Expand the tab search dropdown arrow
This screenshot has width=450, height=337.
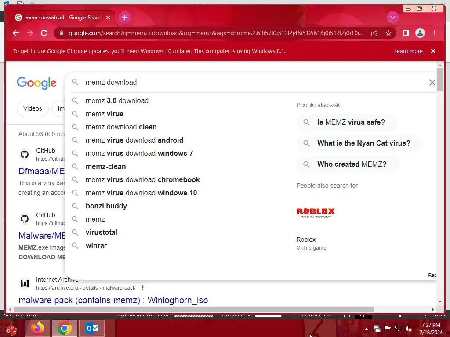click(x=392, y=18)
